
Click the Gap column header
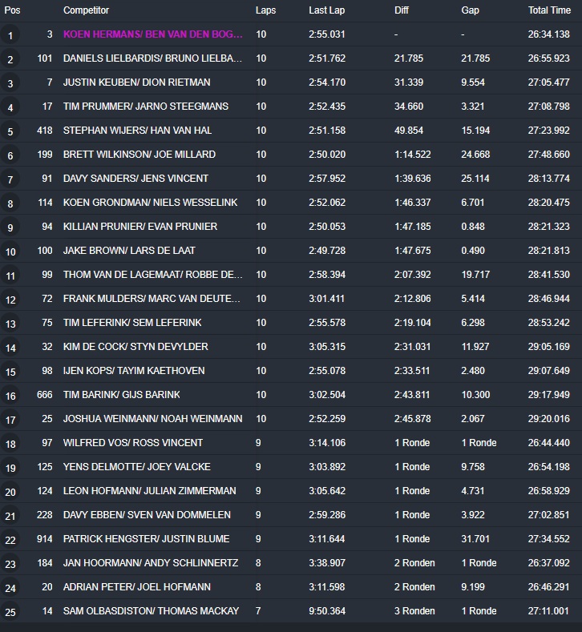471,10
